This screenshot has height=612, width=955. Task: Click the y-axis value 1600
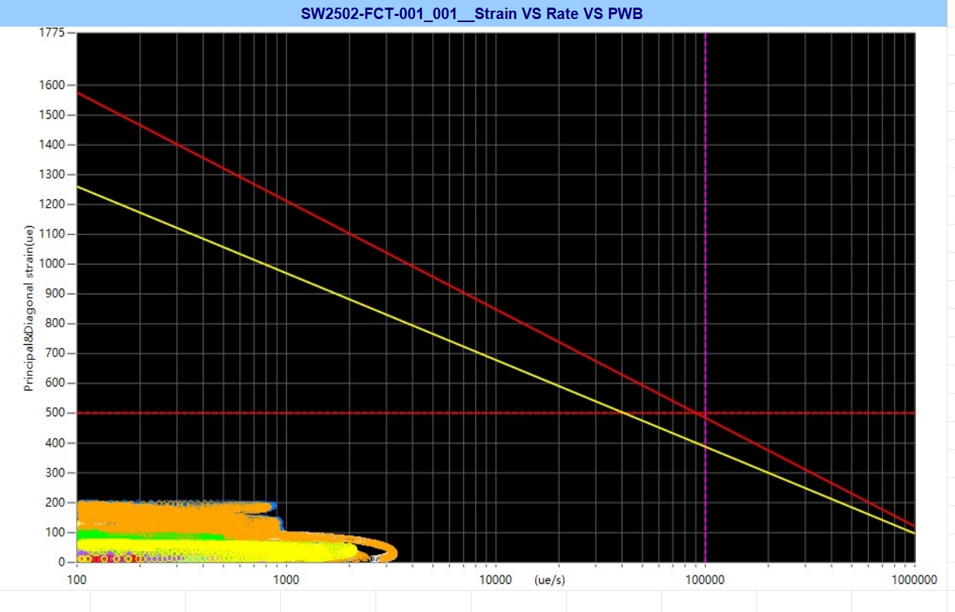click(53, 85)
